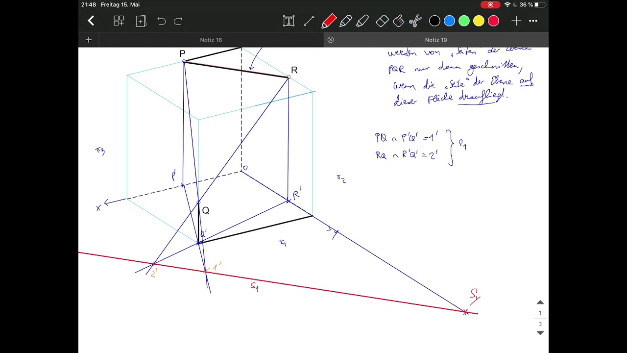Choose the yellow color swatch
This screenshot has width=627, height=353.
pos(479,21)
